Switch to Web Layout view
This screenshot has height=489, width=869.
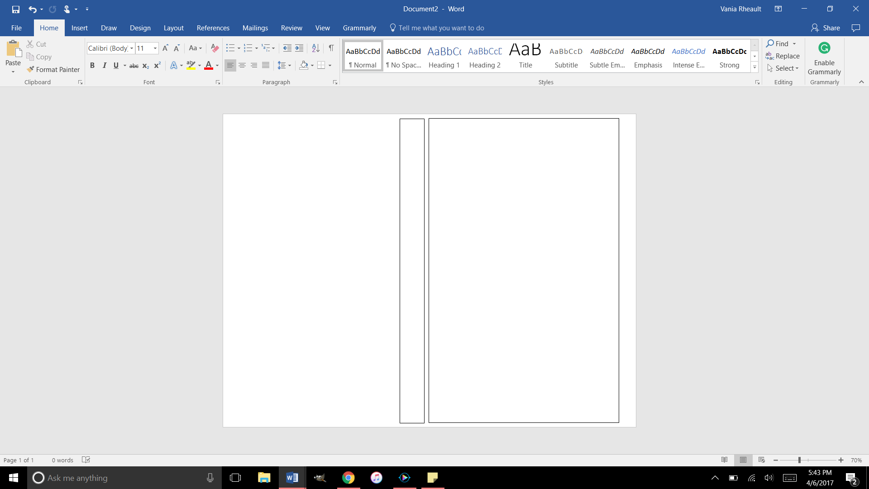click(761, 460)
